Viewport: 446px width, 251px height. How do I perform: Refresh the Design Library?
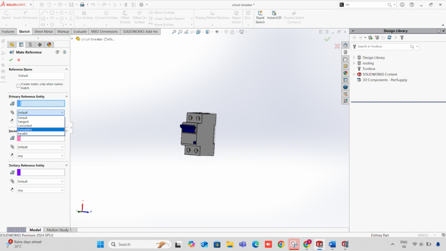(x=389, y=37)
